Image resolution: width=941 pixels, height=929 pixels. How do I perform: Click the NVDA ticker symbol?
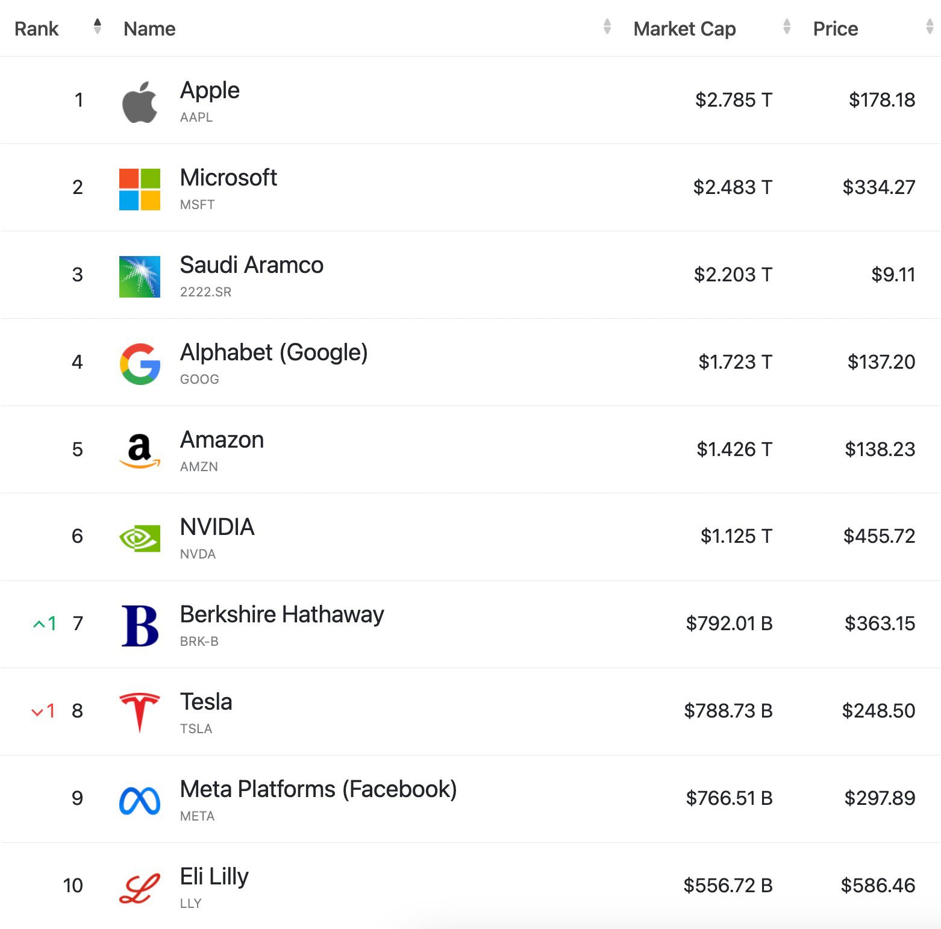click(198, 554)
